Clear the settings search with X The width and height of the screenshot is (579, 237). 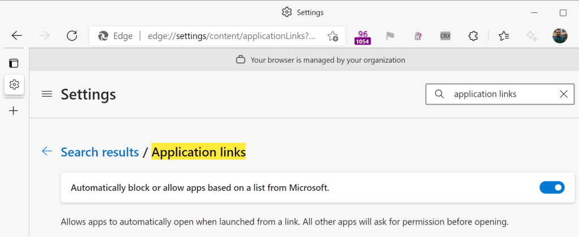563,94
